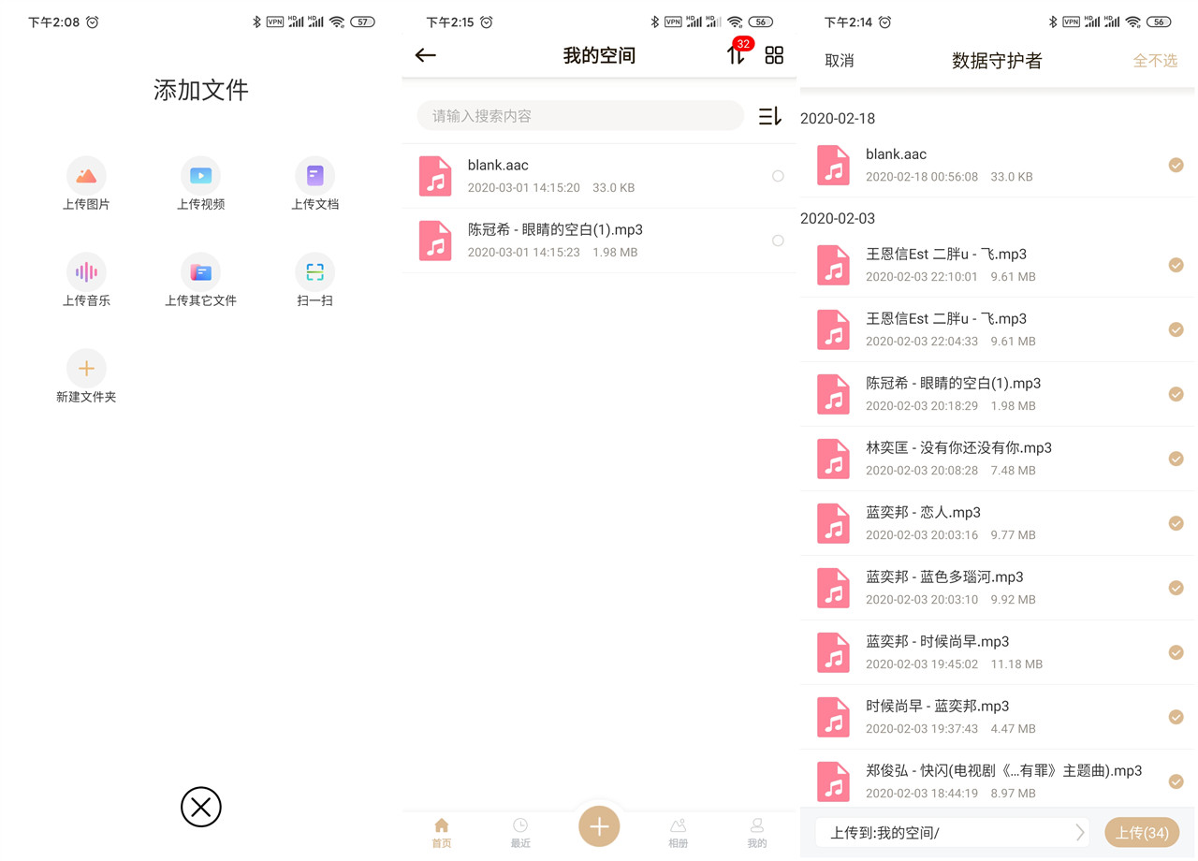The width and height of the screenshot is (1198, 861).
Task: Launch the 扫一扫 scan feature
Action: (x=314, y=271)
